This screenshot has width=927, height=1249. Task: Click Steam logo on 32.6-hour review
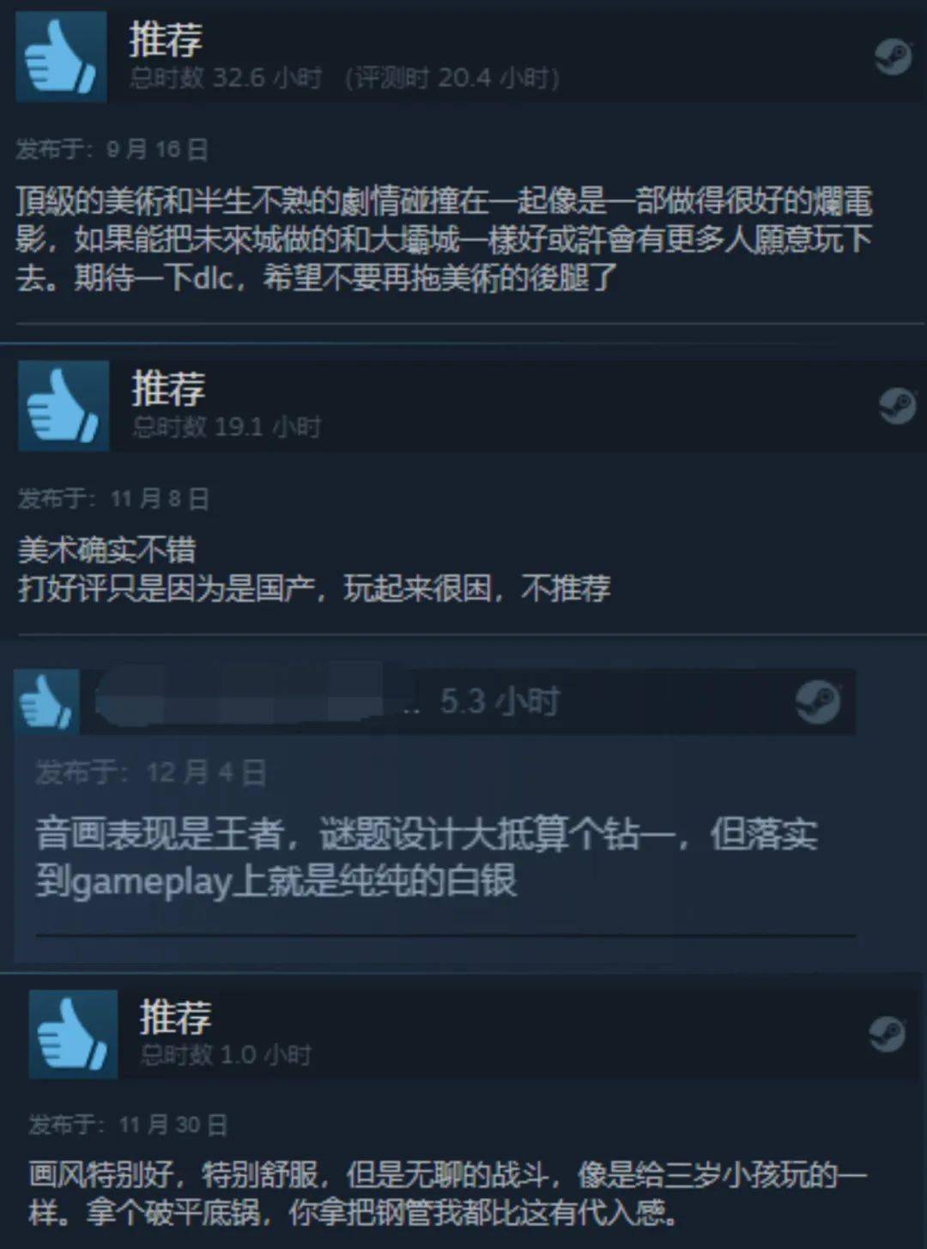tap(893, 58)
